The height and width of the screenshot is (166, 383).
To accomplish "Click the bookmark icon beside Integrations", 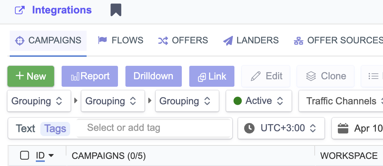I will (116, 10).
